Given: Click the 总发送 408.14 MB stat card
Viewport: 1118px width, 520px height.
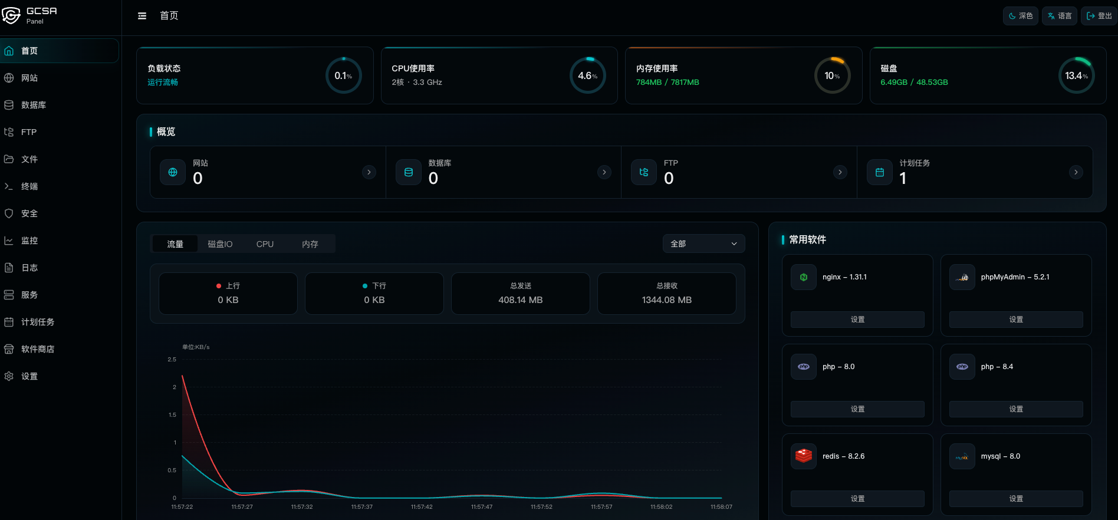Looking at the screenshot, I should point(521,294).
